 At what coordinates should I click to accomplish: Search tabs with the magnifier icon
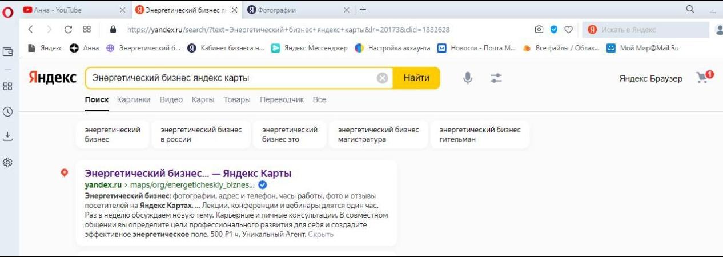(x=690, y=9)
